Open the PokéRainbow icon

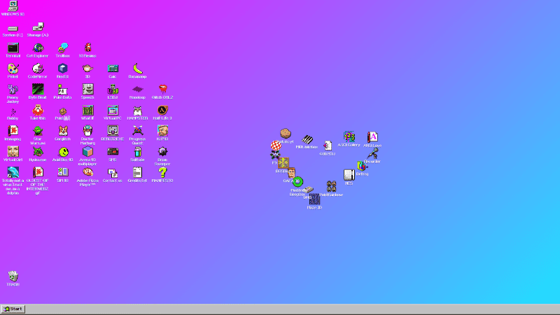(x=331, y=186)
